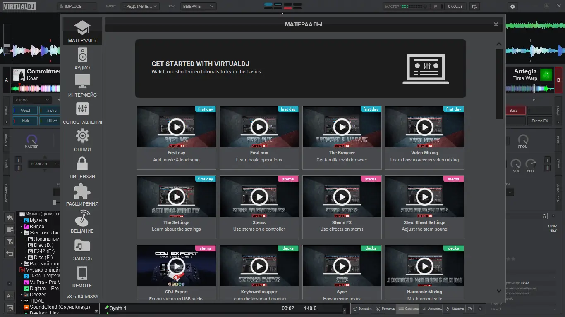Expand the Видео folder tree node
The width and height of the screenshot is (565, 317).
22,227
